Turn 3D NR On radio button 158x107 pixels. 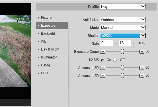coord(102,60)
